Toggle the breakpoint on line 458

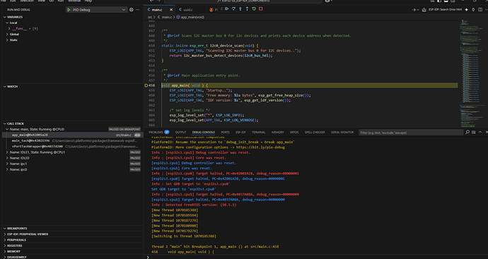pos(146,85)
